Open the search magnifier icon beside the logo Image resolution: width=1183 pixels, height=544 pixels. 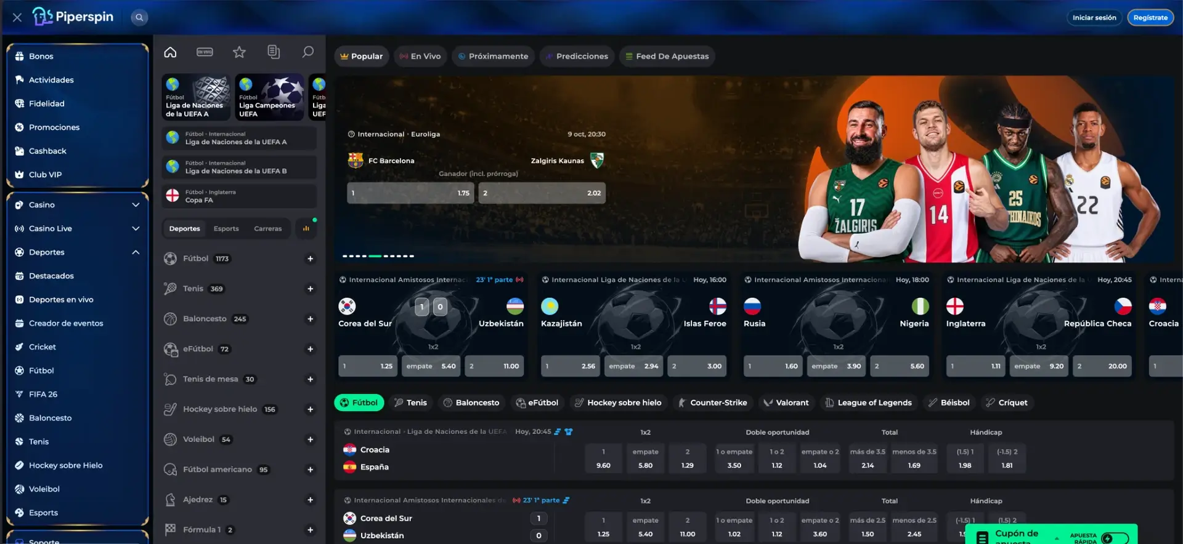pos(139,17)
